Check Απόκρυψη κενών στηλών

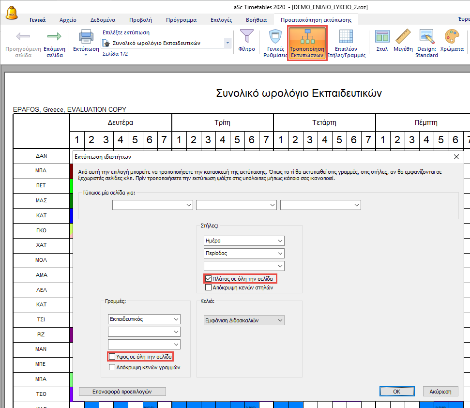coord(209,287)
